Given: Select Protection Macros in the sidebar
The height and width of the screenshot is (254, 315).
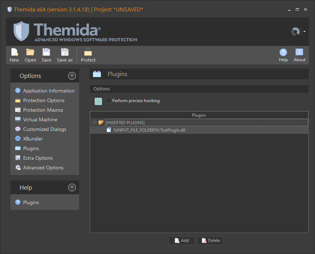Looking at the screenshot, I should point(43,110).
